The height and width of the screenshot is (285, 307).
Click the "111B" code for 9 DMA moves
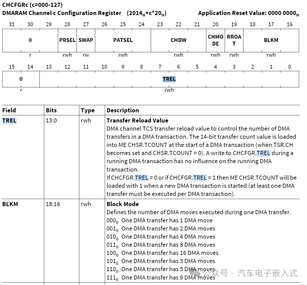coord(113,278)
